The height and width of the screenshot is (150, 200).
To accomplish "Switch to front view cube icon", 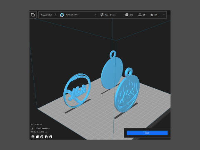I will [x=37, y=137].
